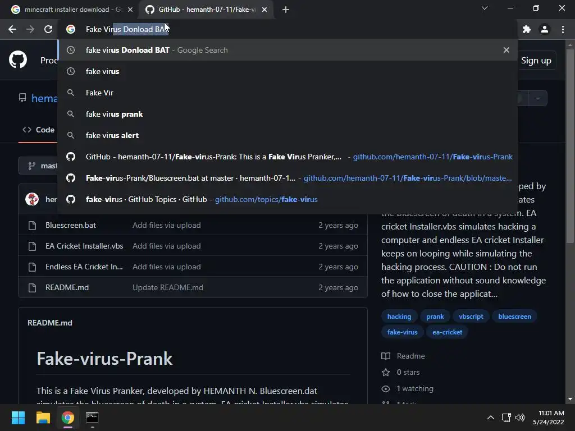Click the contributor avatar in commit row

(x=32, y=199)
